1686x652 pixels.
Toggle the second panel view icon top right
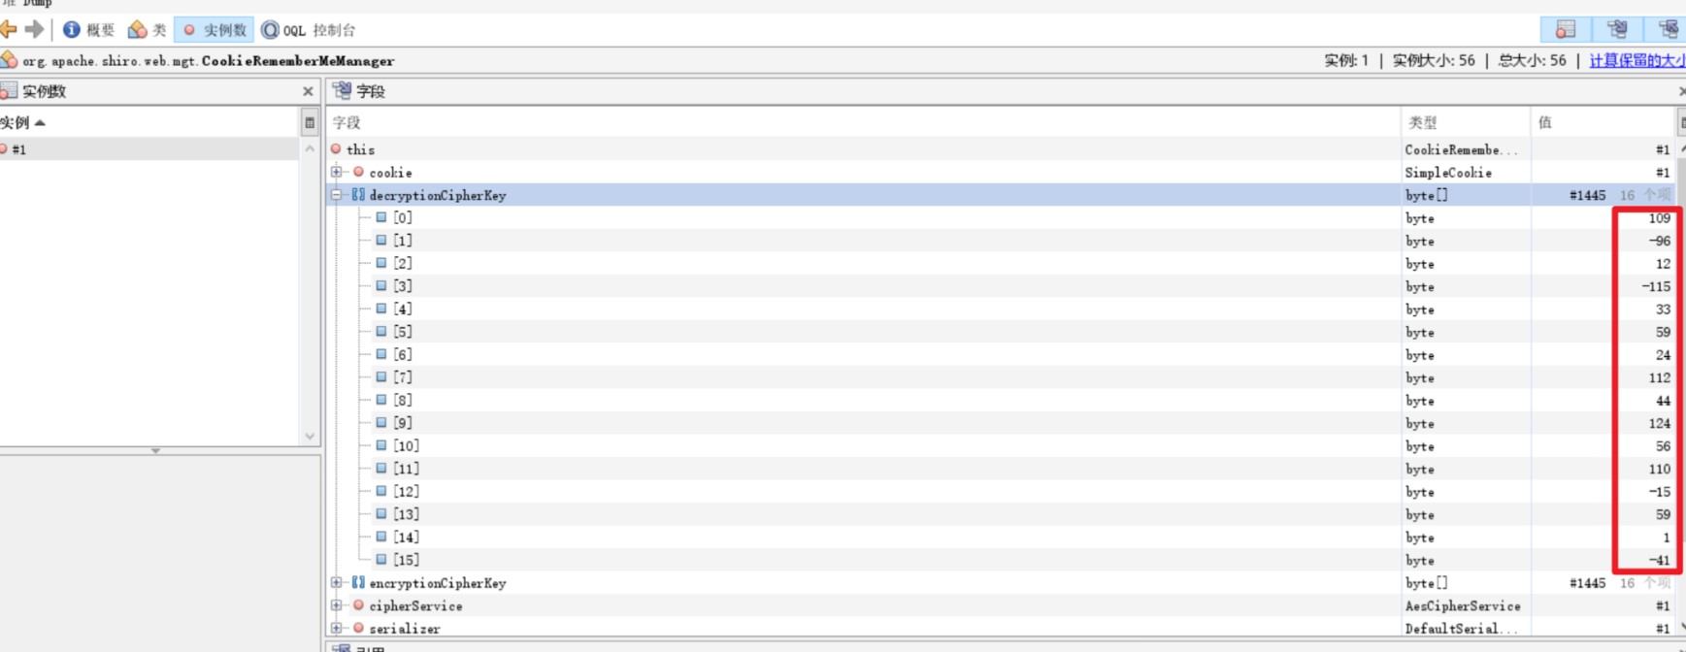[1617, 29]
